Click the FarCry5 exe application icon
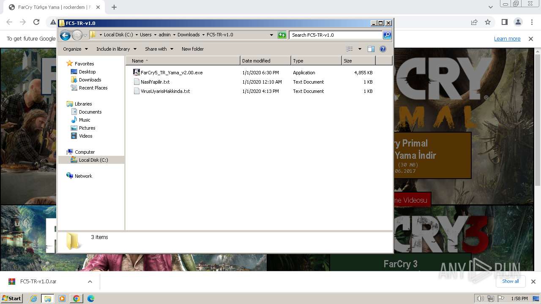This screenshot has width=541, height=304. click(x=137, y=73)
